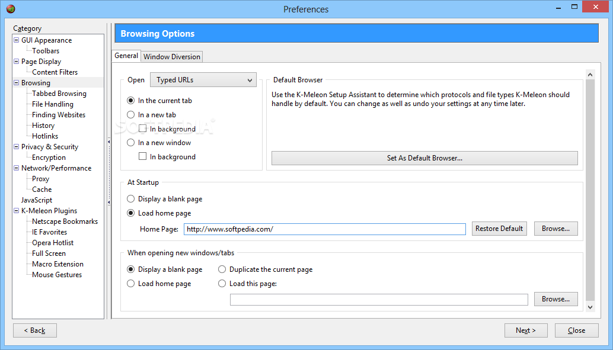Select 'Load home page' in At Startup
This screenshot has height=350, width=613.
pos(130,213)
